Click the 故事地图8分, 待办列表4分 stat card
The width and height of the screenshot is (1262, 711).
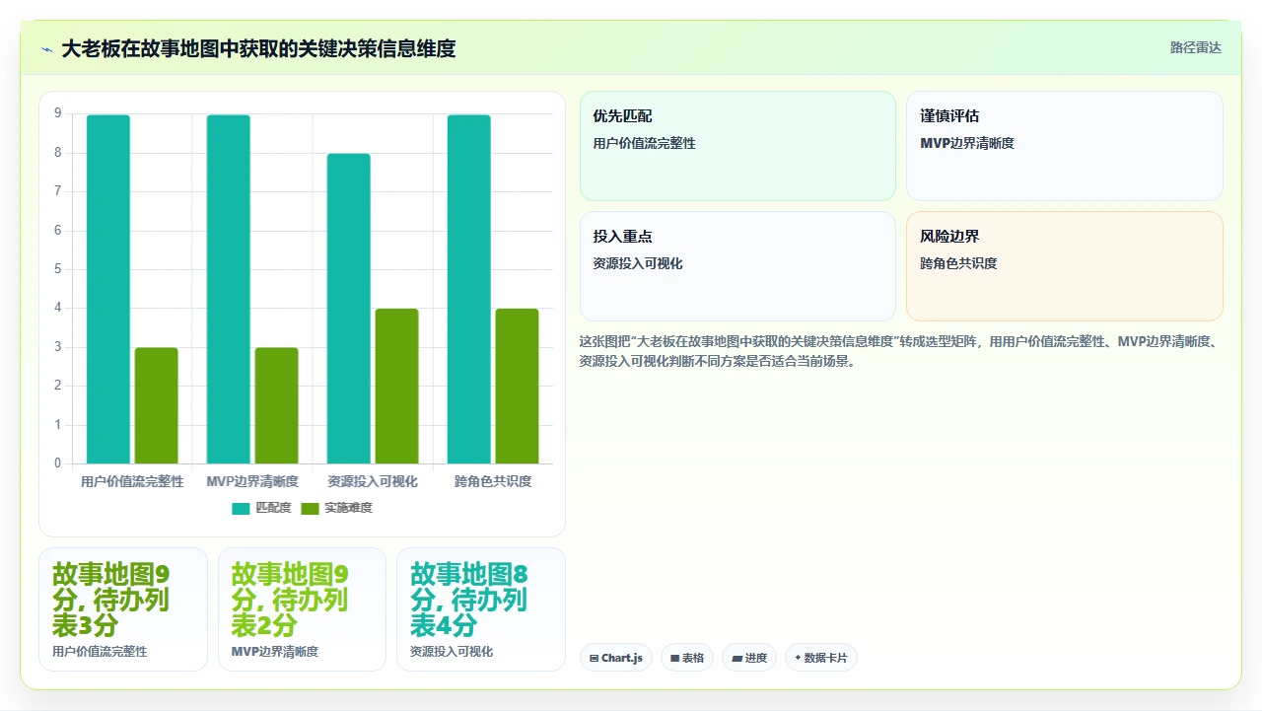[x=481, y=609]
